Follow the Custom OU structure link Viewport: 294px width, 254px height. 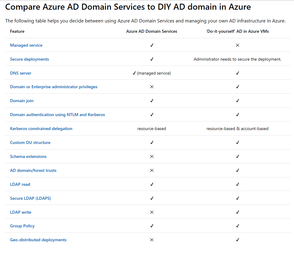coord(30,142)
